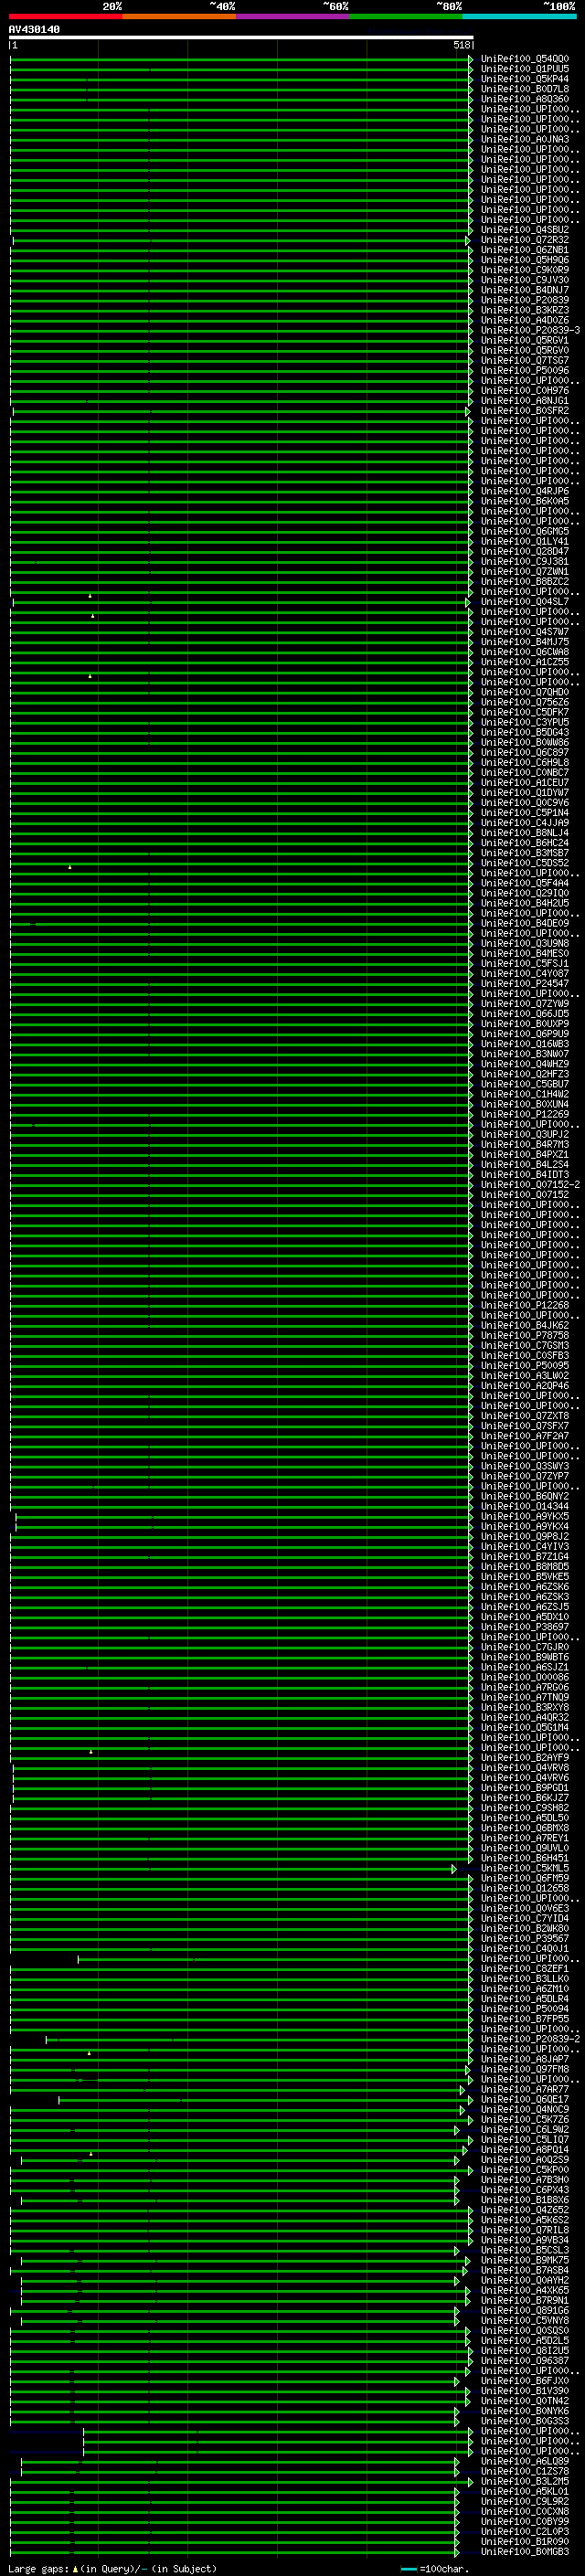Viewport: 585px width, 2576px height.
Task: Click the cyan ~100% identity legend segment
Action: [x=520, y=16]
